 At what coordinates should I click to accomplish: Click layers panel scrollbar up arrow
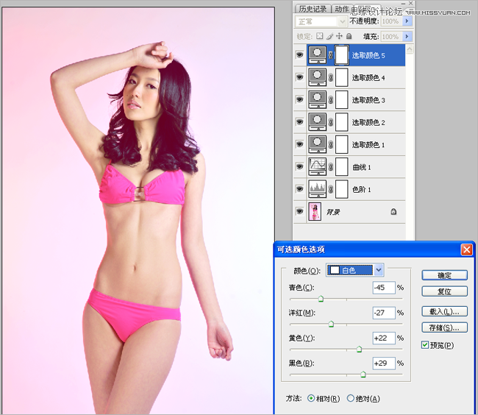click(x=410, y=49)
